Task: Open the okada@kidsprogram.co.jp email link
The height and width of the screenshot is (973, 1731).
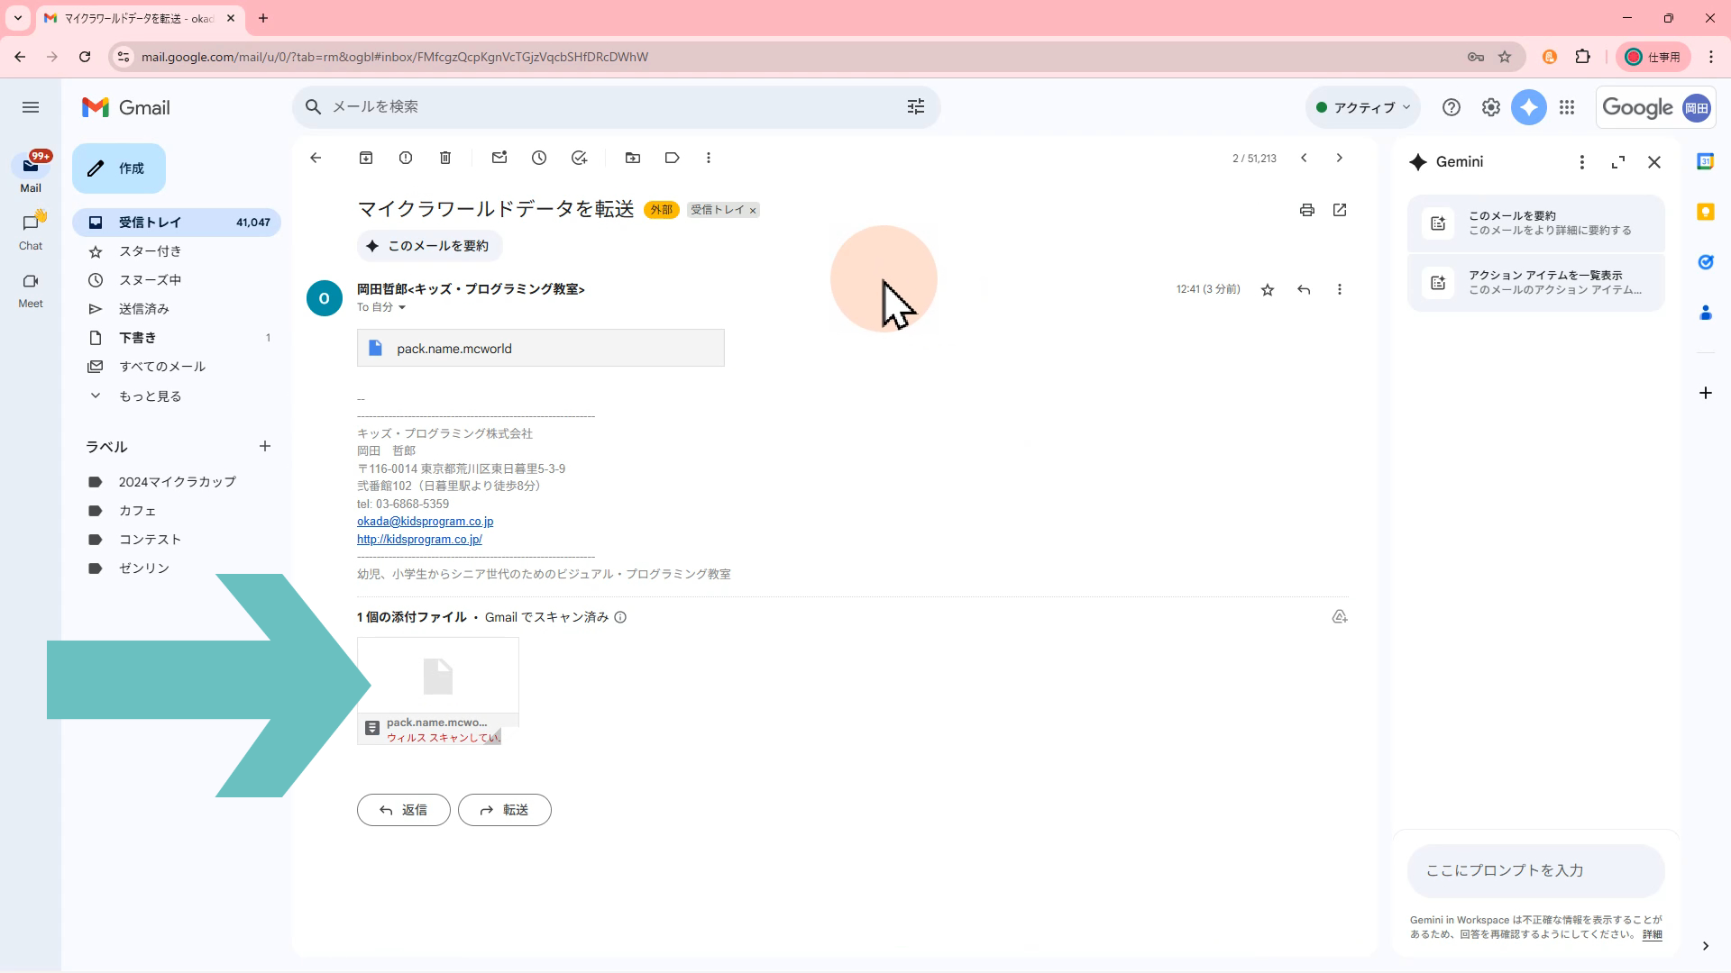Action: click(425, 522)
